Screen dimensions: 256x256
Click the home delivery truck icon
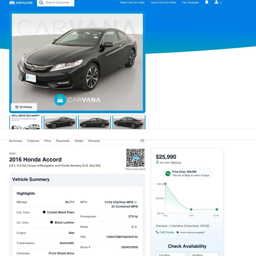click(x=178, y=232)
